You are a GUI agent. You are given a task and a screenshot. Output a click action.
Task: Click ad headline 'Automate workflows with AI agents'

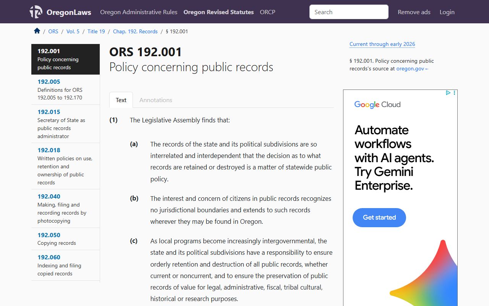click(x=394, y=144)
